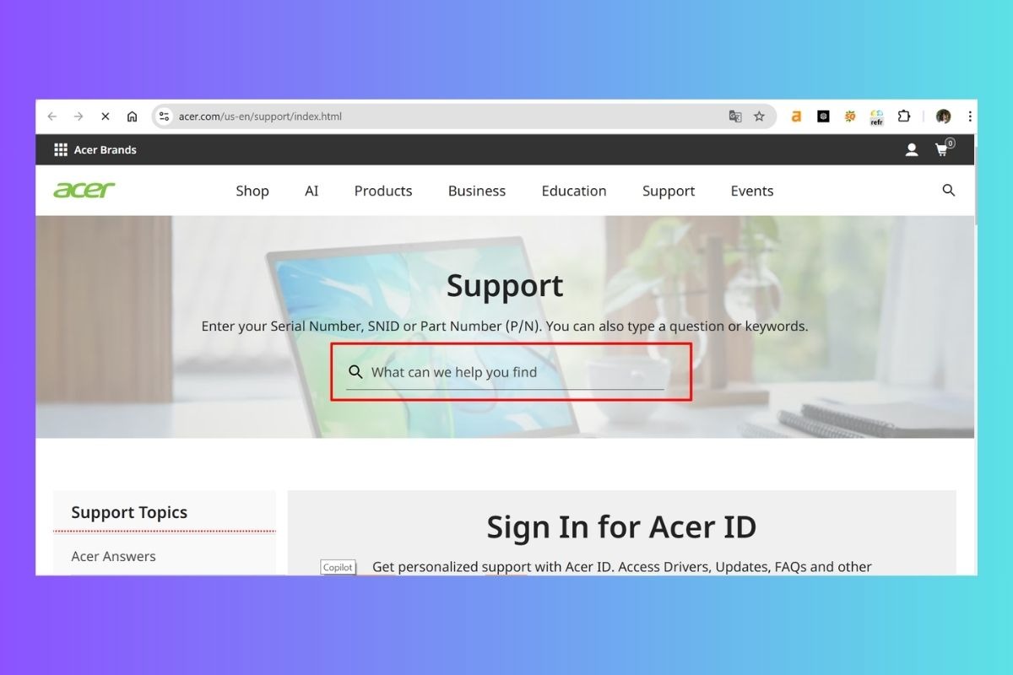Open the Acer Brands grid icon
The width and height of the screenshot is (1013, 675).
coord(61,149)
